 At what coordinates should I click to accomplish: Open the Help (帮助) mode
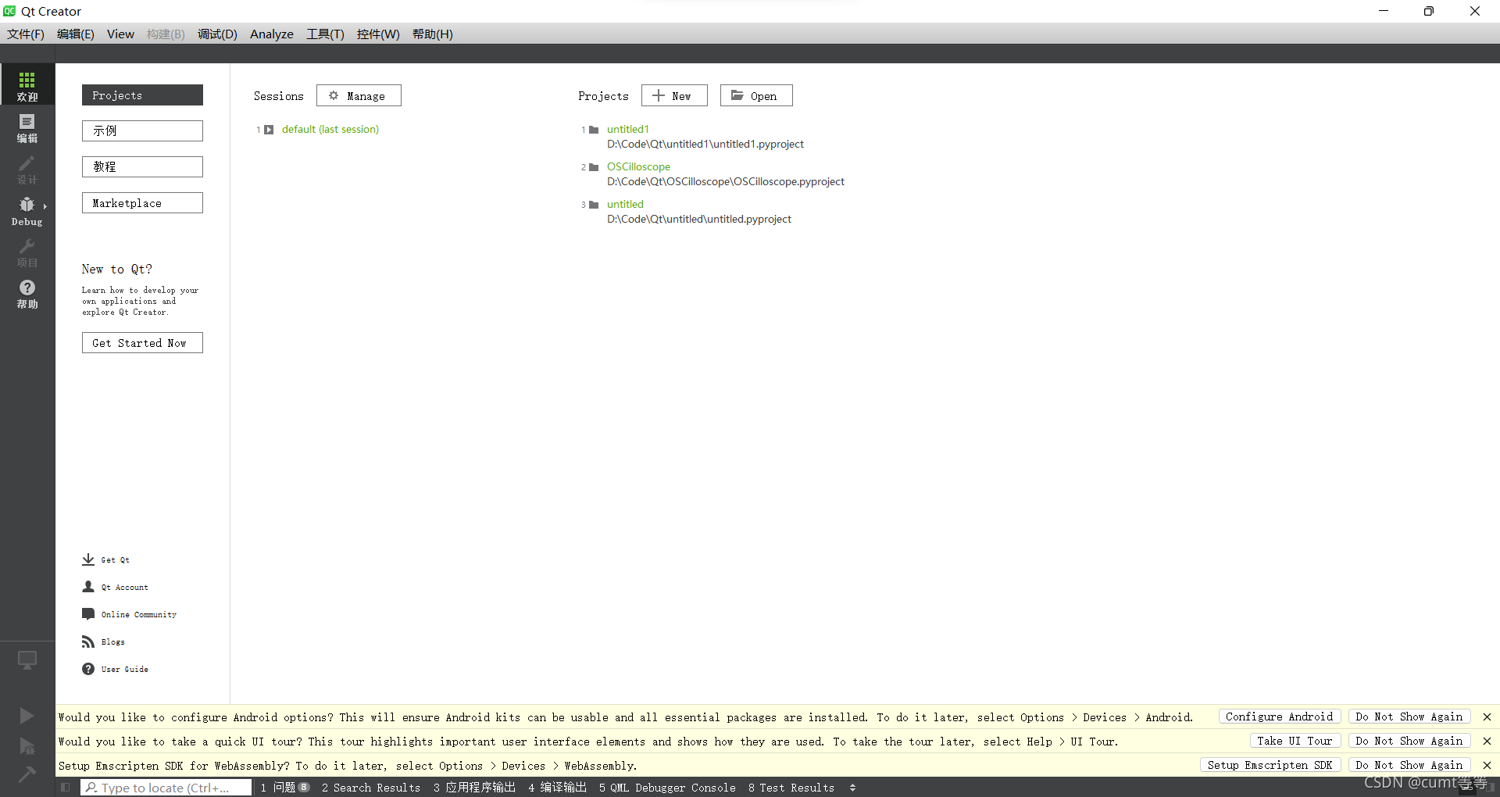[x=27, y=293]
